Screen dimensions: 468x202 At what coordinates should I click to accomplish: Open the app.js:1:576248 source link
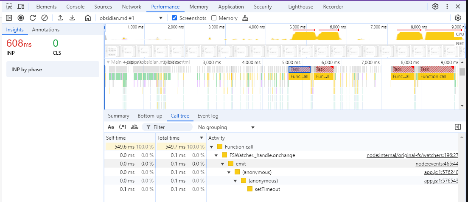[441, 172]
